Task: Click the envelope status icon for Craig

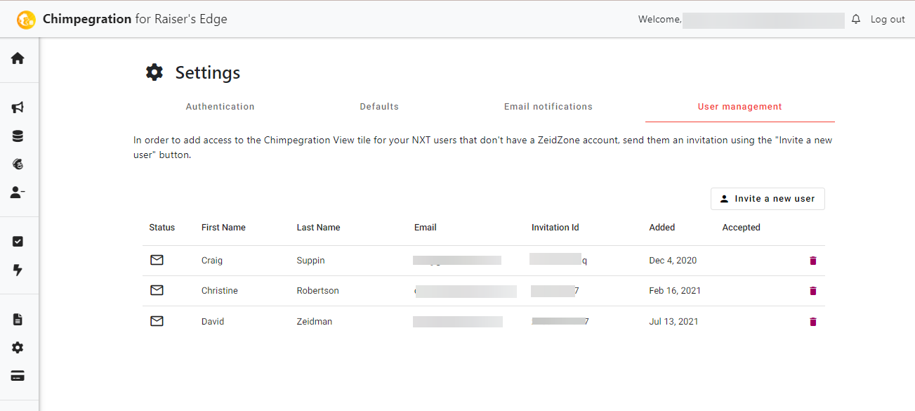Action: (157, 260)
